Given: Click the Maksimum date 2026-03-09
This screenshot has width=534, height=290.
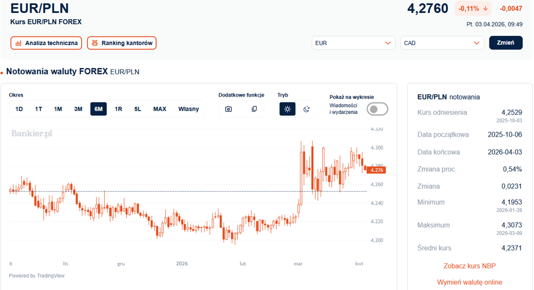Looking at the screenshot, I should pos(509,233).
